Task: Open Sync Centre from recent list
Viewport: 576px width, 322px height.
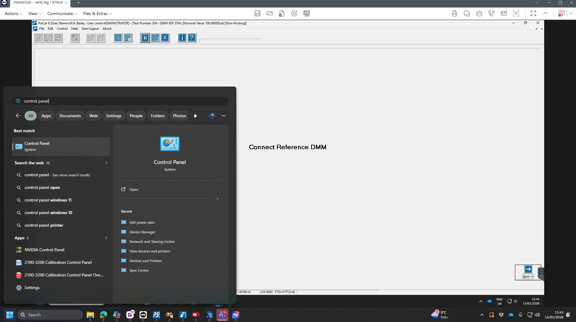Action: 139,270
